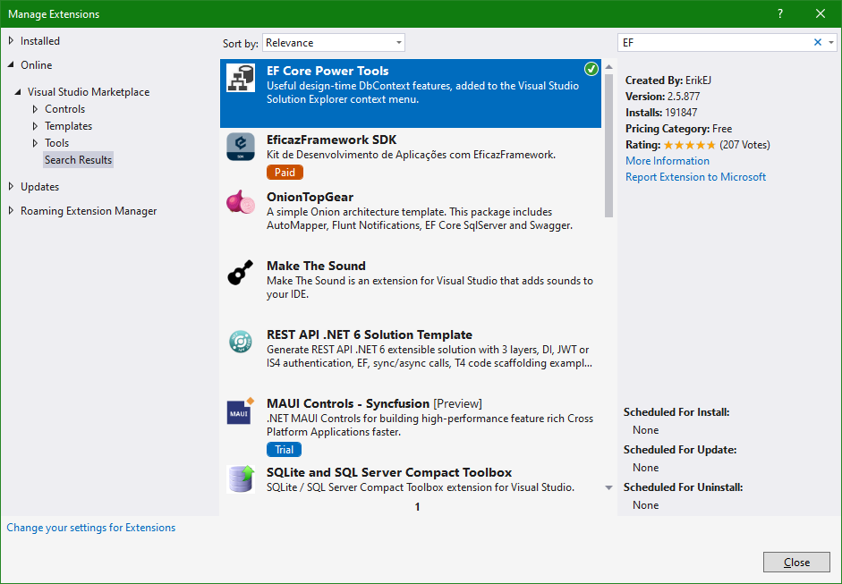Select the OnionTopGear title

pos(310,197)
